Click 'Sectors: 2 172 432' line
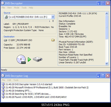The width and height of the screenshot is (111, 107). click(x=68, y=32)
